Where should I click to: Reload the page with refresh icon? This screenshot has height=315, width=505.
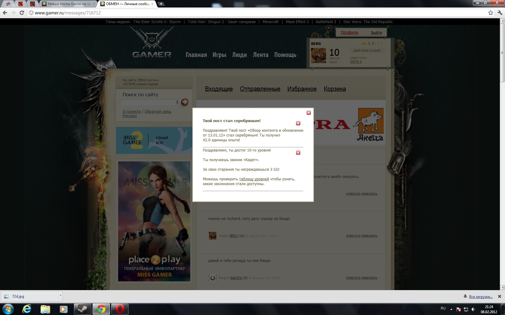click(x=22, y=13)
